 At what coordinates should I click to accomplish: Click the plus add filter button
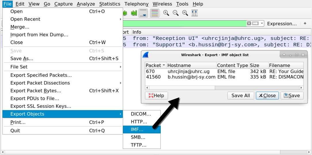(x=305, y=24)
